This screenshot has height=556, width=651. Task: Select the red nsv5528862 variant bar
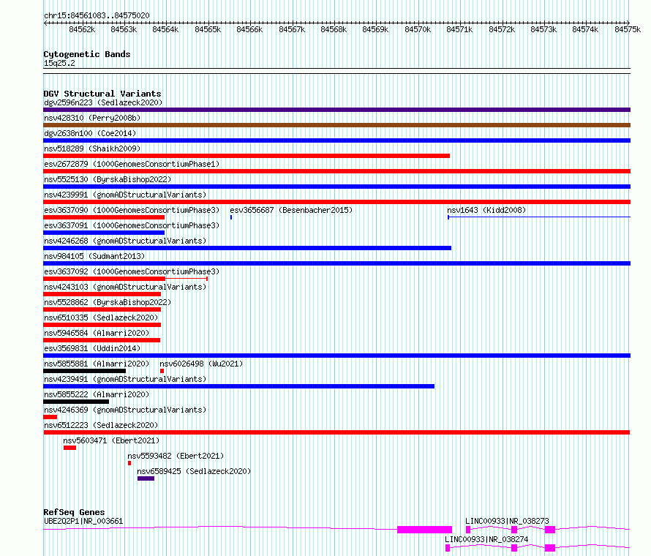[x=102, y=309]
